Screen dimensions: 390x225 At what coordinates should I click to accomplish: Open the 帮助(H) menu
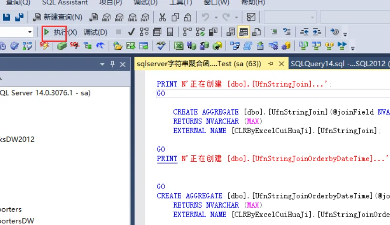(253, 2)
